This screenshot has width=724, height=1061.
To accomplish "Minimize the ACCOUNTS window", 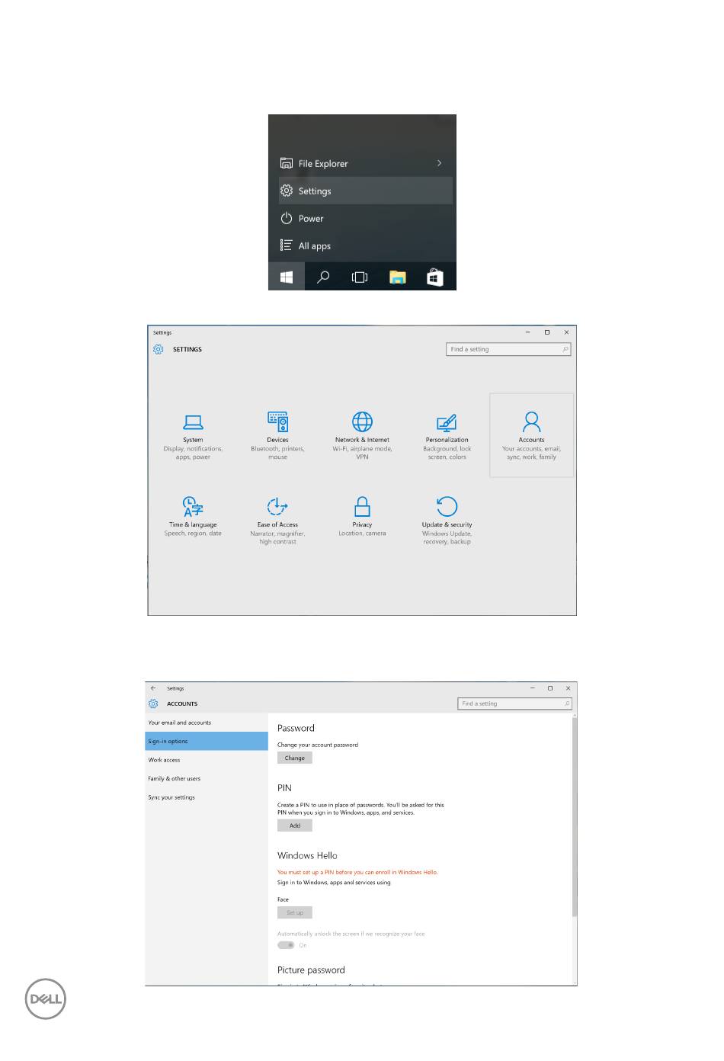I will tap(532, 688).
